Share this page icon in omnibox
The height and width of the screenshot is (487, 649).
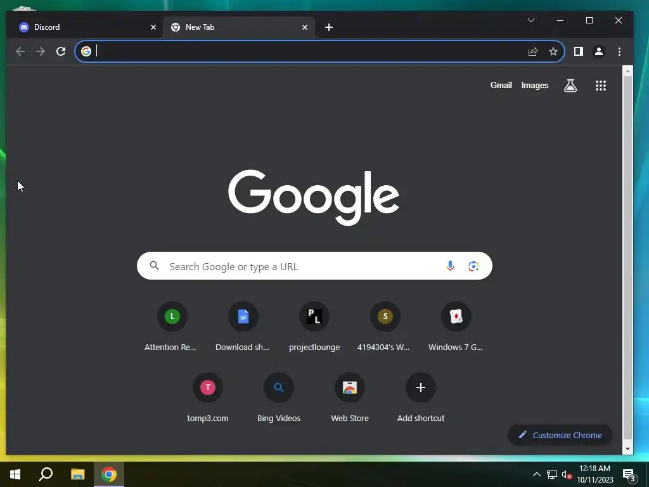click(532, 51)
